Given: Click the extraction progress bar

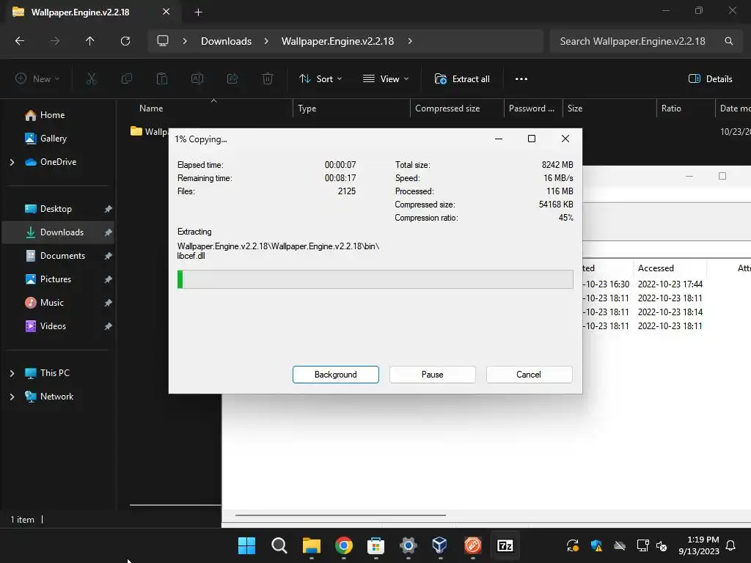Looking at the screenshot, I should [375, 279].
